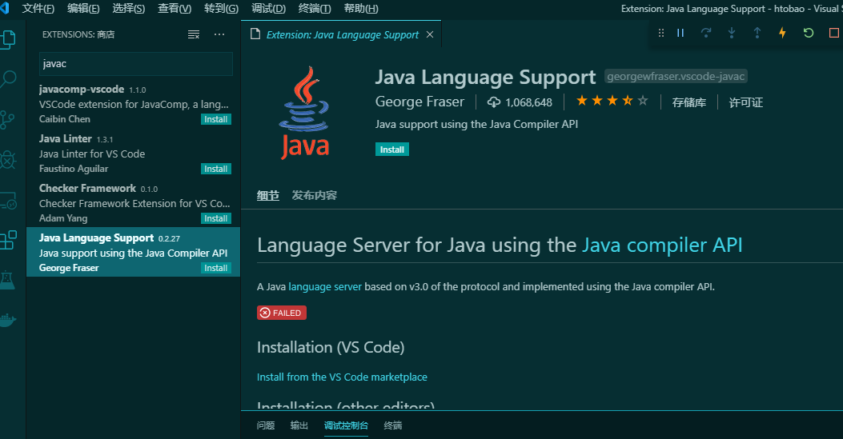This screenshot has height=439, width=843.
Task: Open the 查看(V) menu
Action: coord(175,9)
